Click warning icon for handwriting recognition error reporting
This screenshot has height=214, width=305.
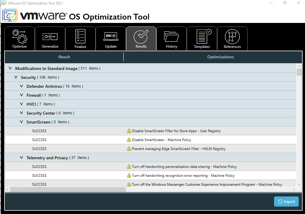tap(129, 176)
